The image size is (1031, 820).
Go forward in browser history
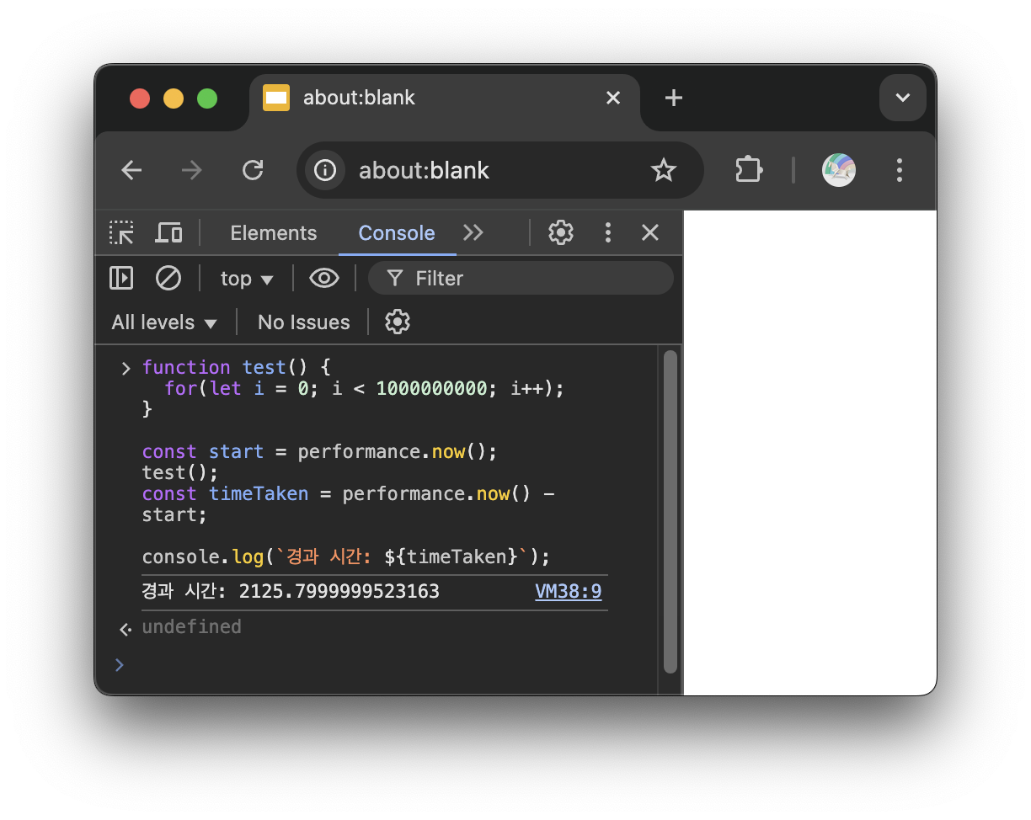tap(192, 171)
